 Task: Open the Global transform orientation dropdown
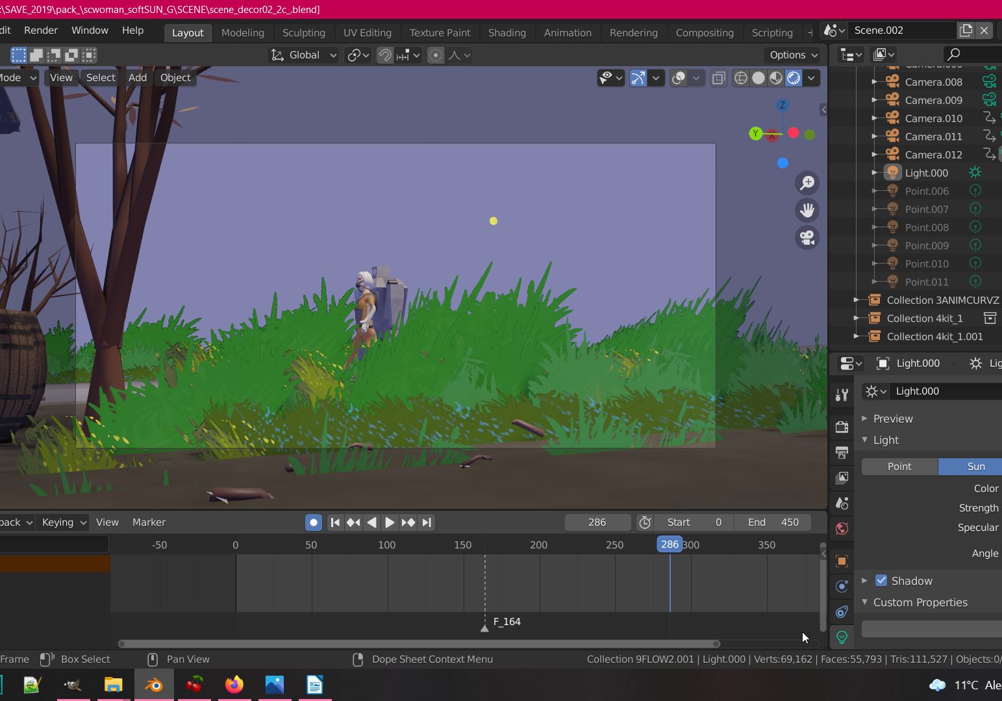303,55
